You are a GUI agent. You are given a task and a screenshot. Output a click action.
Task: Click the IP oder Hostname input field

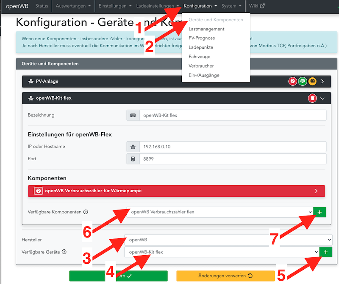[x=233, y=147]
